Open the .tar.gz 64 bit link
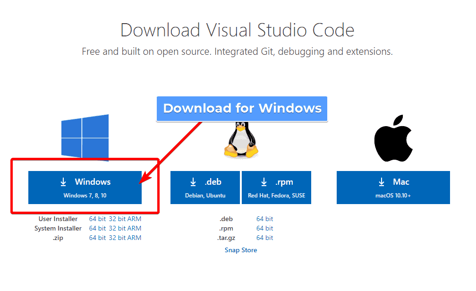This screenshot has height=291, width=476. click(x=265, y=238)
